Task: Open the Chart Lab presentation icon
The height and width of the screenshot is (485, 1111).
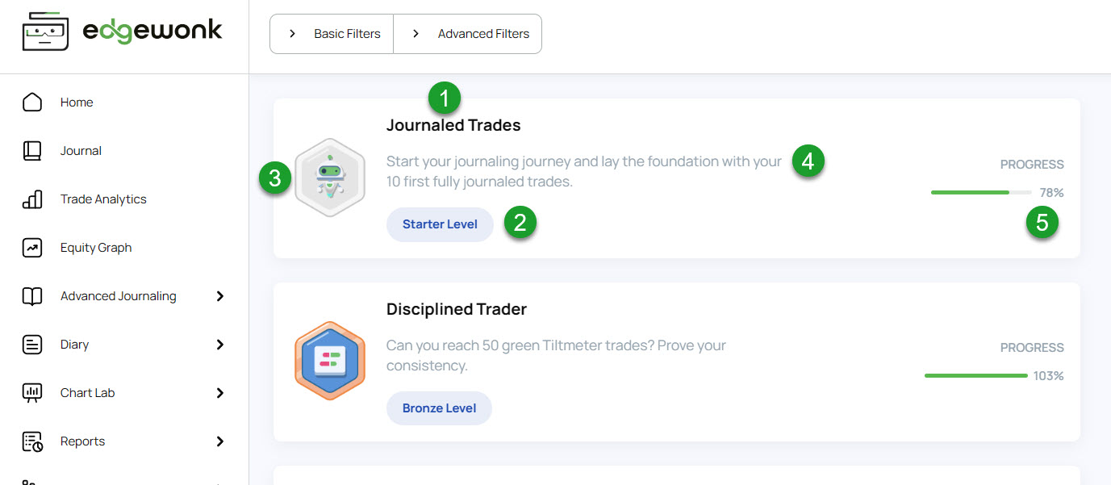Action: pos(32,393)
